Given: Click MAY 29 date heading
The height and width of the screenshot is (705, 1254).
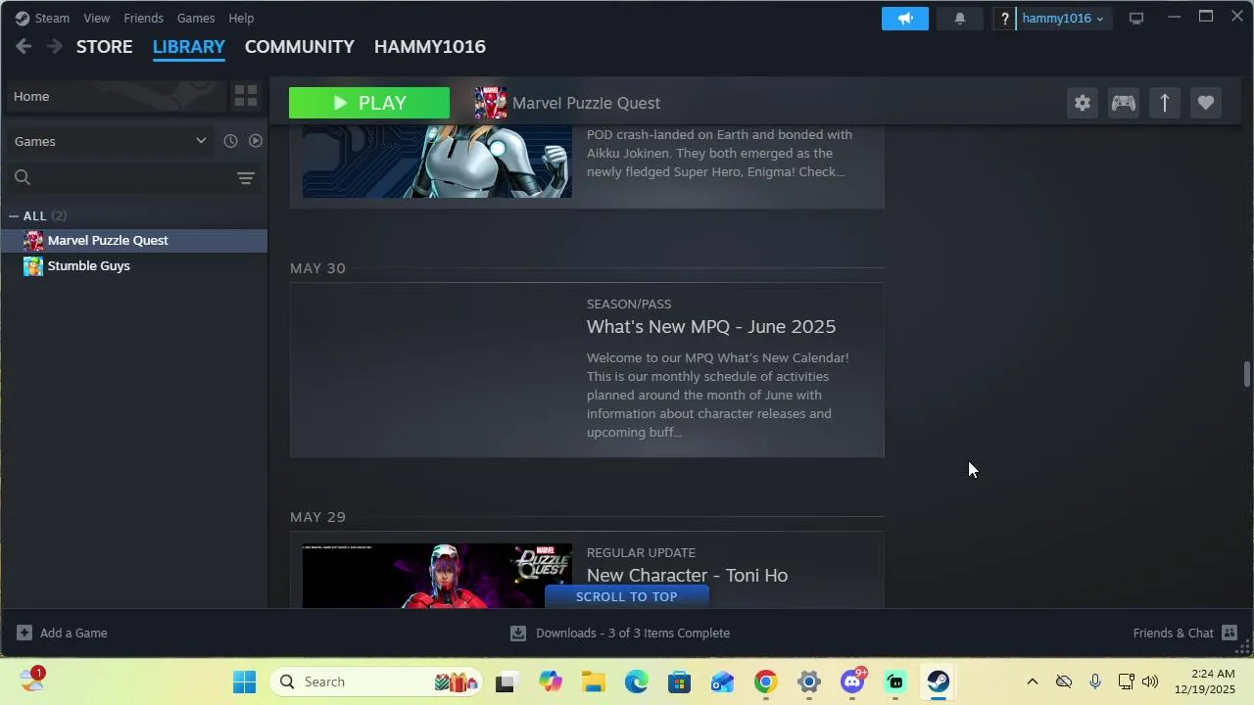Looking at the screenshot, I should 317,517.
